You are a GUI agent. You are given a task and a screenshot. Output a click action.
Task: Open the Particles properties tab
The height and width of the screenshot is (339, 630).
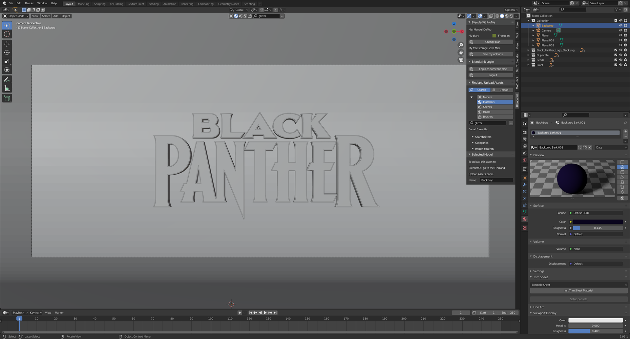(525, 192)
